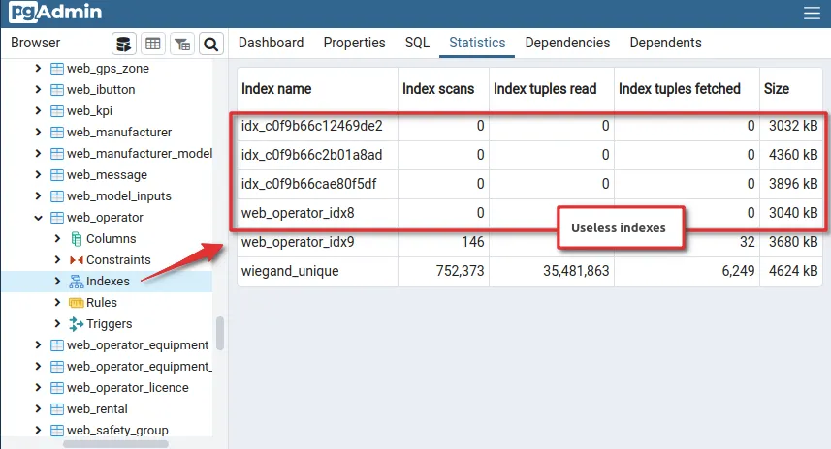
Task: Click the browser tree vertical scrollbar
Action: 220,333
